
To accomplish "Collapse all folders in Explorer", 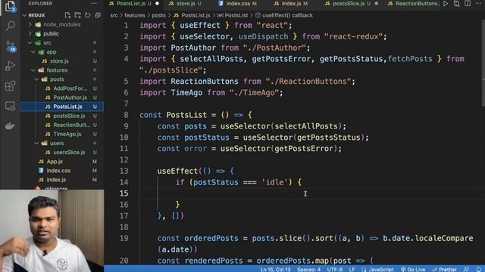I will coord(98,15).
